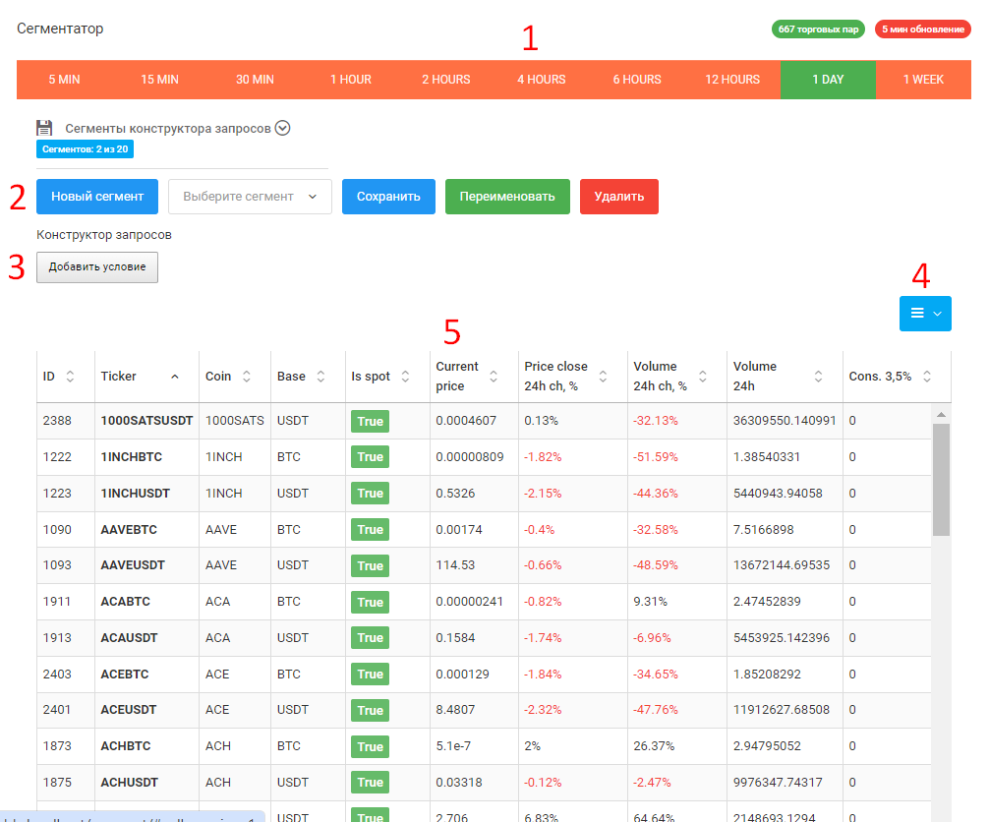Sort by Base column arrows
This screenshot has height=822, width=989.
pos(320,377)
